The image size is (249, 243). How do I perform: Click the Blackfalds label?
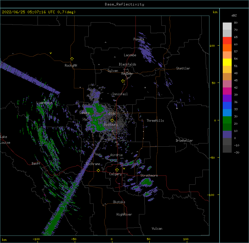(127, 64)
